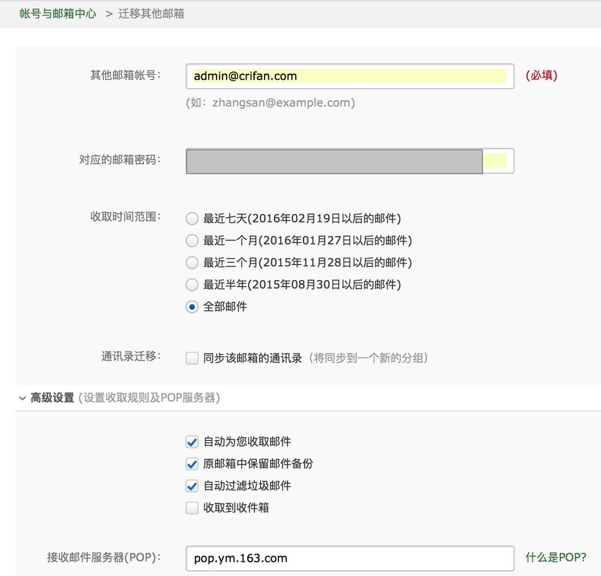Click 自动过滤垃圾邮件 option label

(247, 486)
